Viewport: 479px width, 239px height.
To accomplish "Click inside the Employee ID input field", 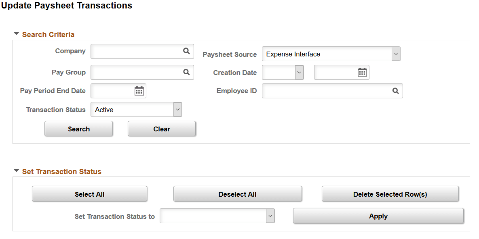I will (x=323, y=91).
